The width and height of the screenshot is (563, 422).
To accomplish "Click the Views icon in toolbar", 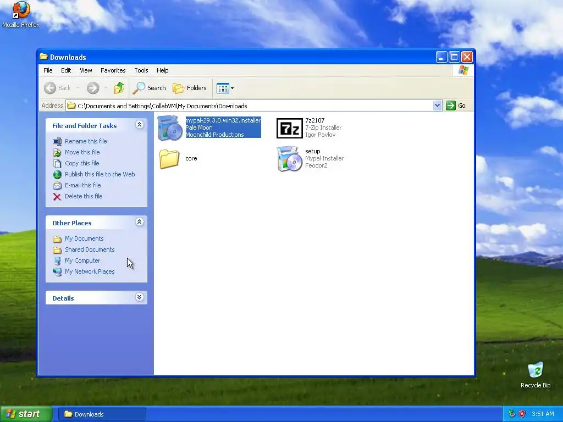I will (223, 88).
